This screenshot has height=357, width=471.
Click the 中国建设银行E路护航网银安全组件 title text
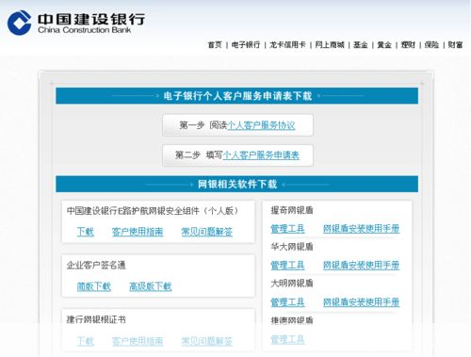point(153,210)
